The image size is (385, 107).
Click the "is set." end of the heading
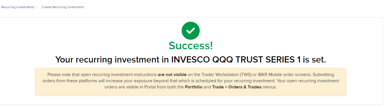314,60
